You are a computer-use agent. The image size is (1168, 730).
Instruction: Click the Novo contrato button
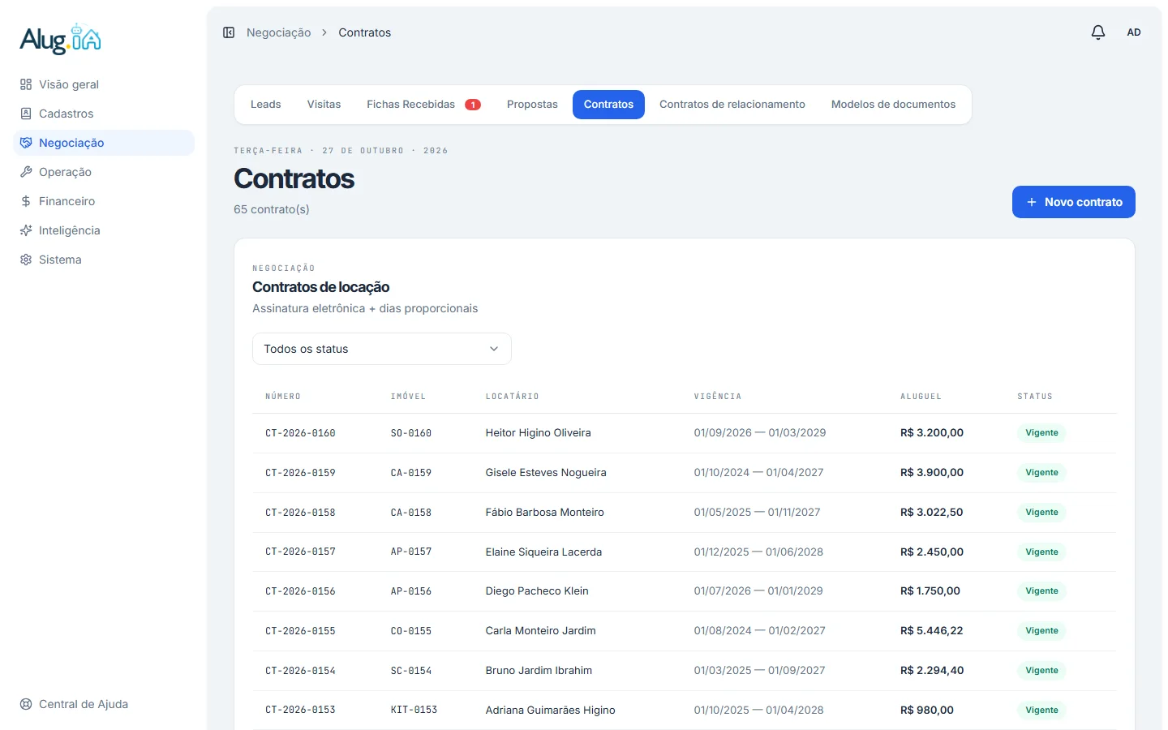(1074, 202)
